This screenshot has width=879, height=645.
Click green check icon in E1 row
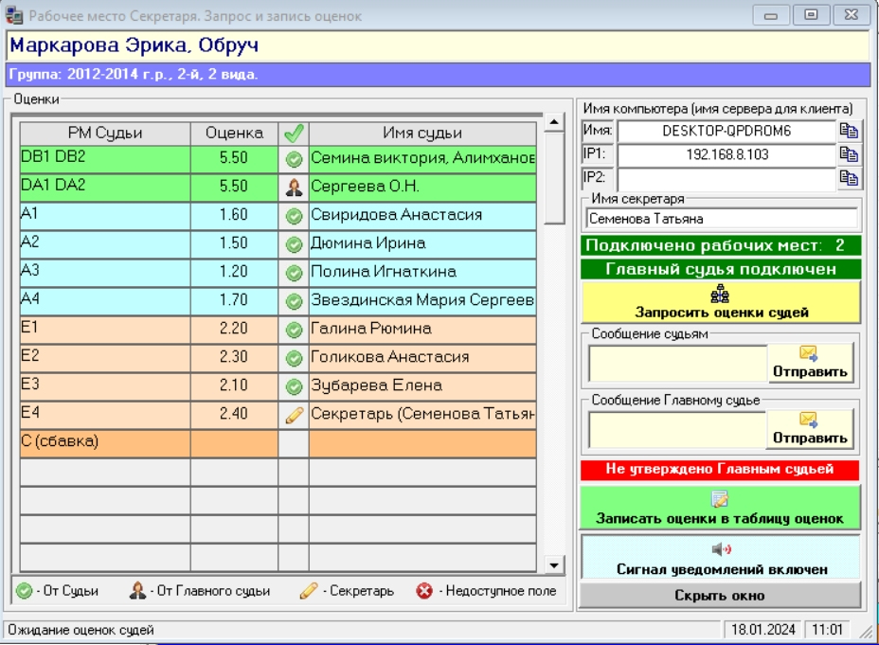tap(294, 329)
